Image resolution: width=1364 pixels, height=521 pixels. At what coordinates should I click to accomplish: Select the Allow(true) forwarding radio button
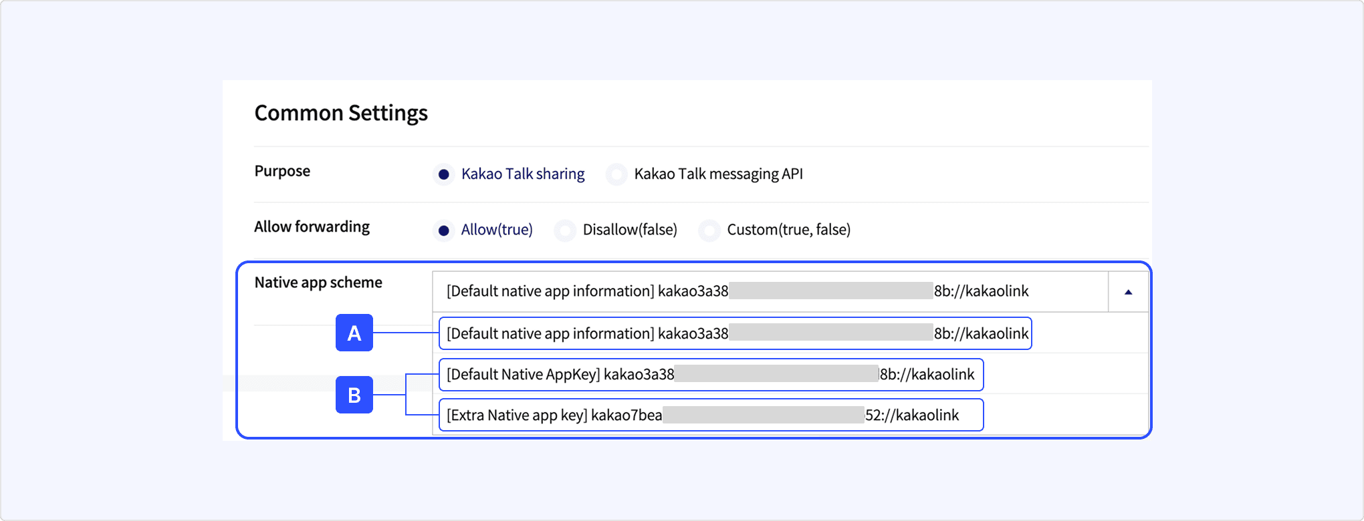pos(443,230)
